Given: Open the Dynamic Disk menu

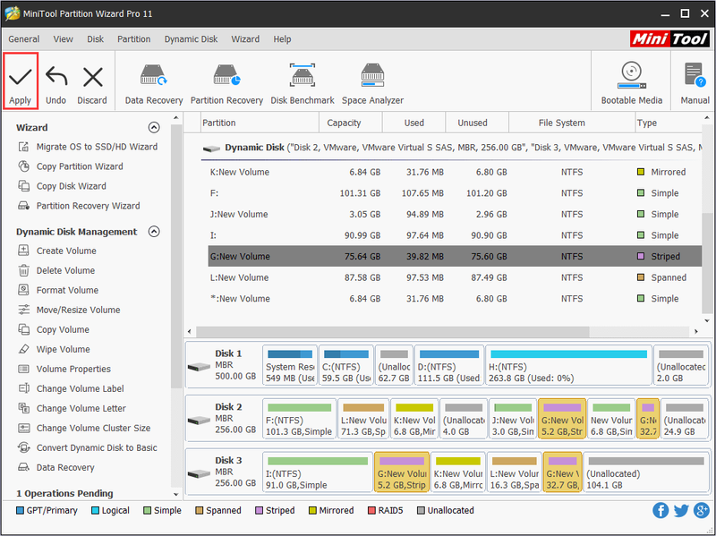Looking at the screenshot, I should pos(191,39).
